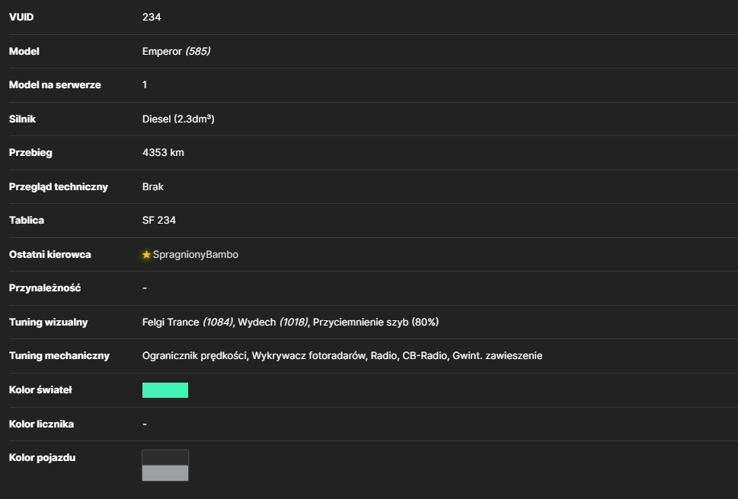Pick the grey lower Kolor pojazdu swatch
The width and height of the screenshot is (738, 499).
[165, 472]
